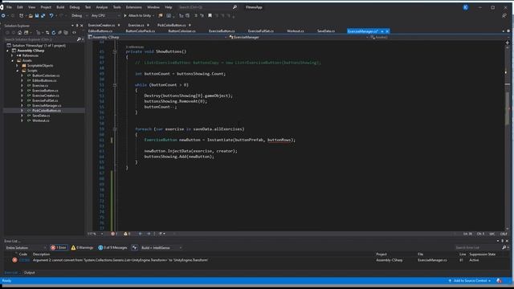514x289 pixels.
Task: Collapse the ShowButtons method outlining marker
Action: coord(115,51)
